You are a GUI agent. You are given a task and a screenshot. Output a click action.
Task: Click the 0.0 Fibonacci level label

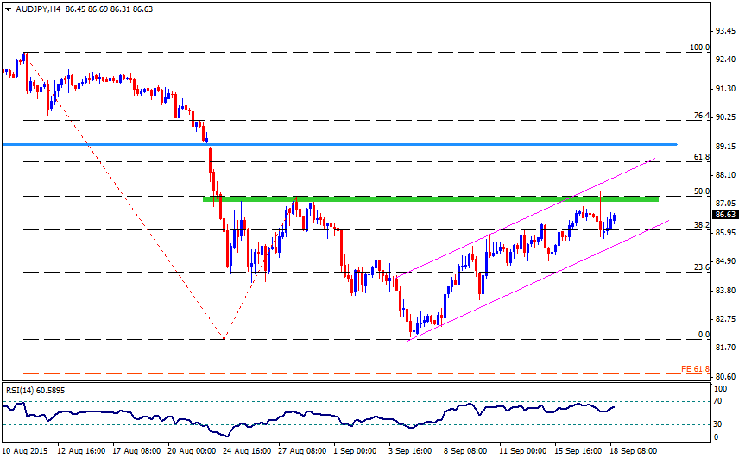click(x=704, y=335)
